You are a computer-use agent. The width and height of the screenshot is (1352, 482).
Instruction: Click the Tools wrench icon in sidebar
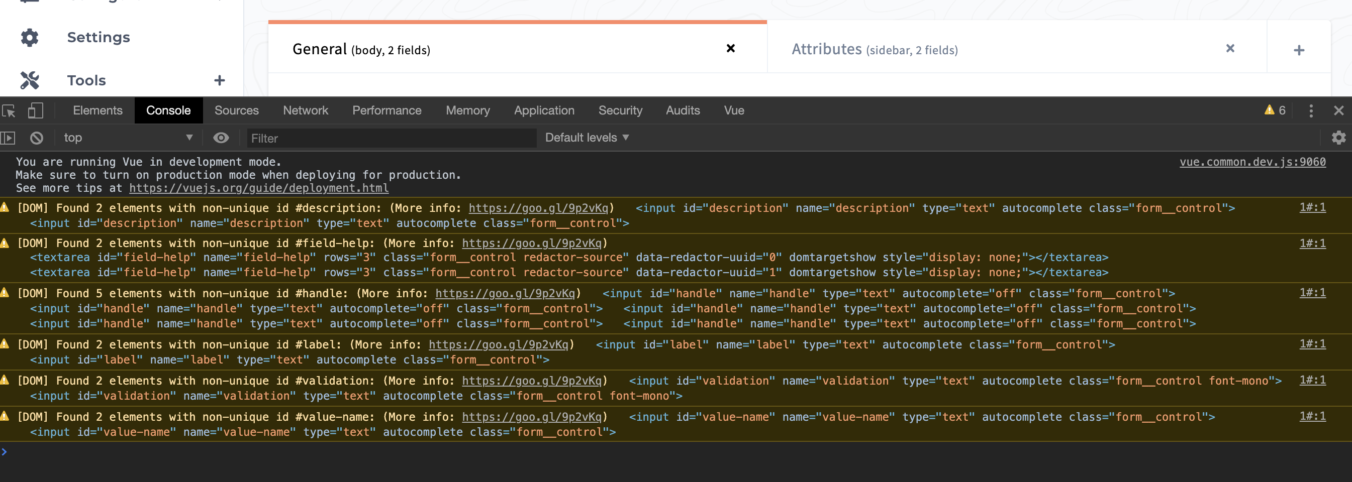(29, 80)
